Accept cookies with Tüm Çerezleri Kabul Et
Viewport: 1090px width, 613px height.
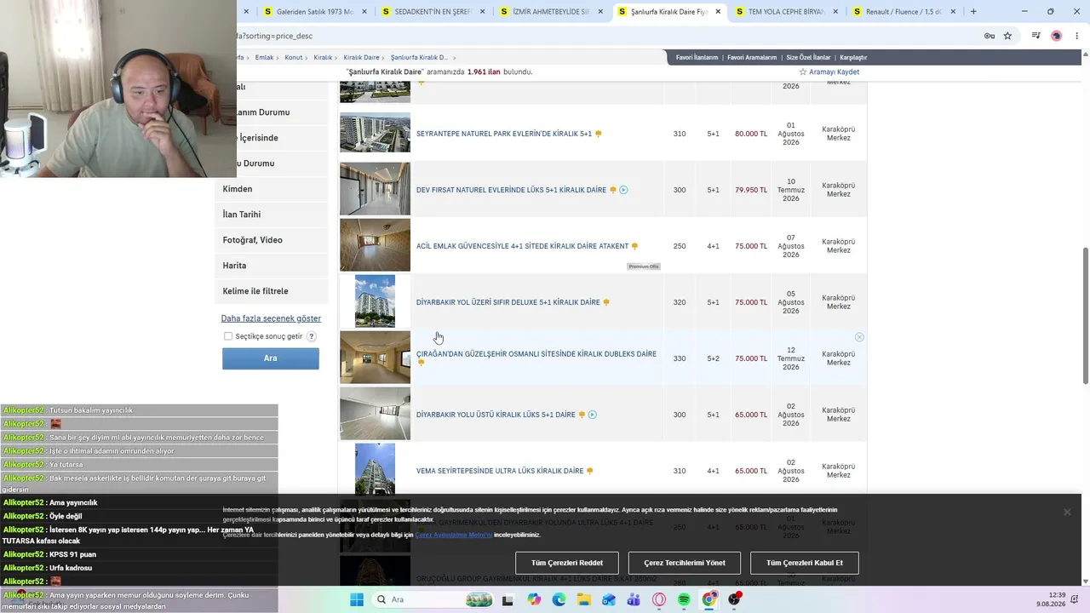click(x=805, y=563)
